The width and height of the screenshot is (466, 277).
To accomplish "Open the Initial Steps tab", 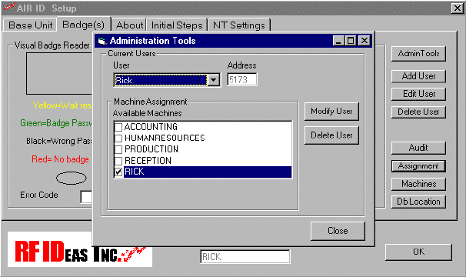I will pos(177,25).
